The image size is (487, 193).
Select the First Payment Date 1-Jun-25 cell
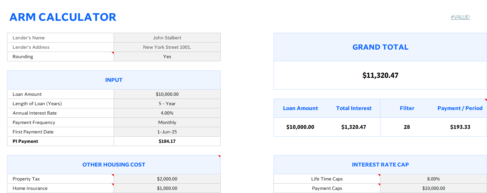click(x=167, y=132)
